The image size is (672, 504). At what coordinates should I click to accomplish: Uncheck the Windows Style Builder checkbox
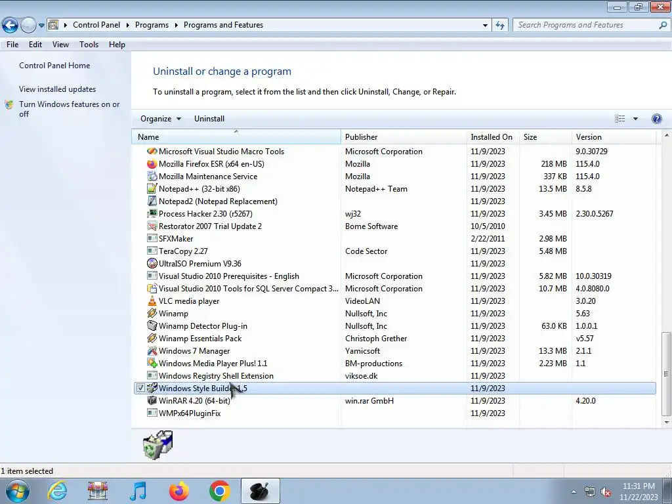coord(140,388)
